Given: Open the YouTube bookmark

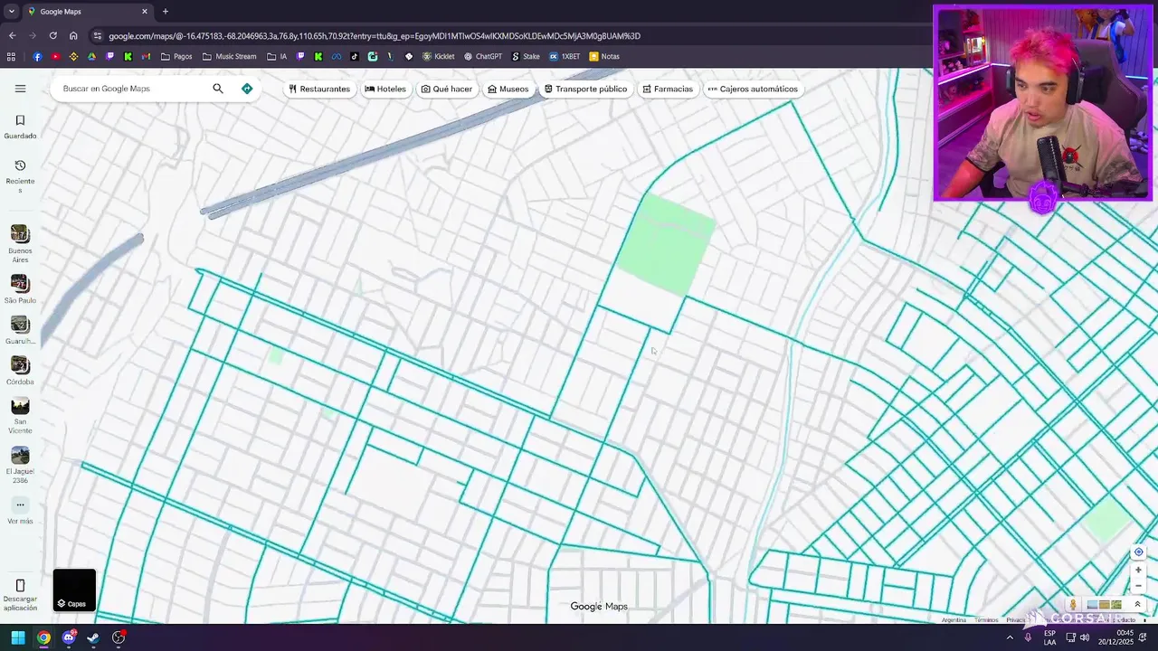Looking at the screenshot, I should click(55, 56).
